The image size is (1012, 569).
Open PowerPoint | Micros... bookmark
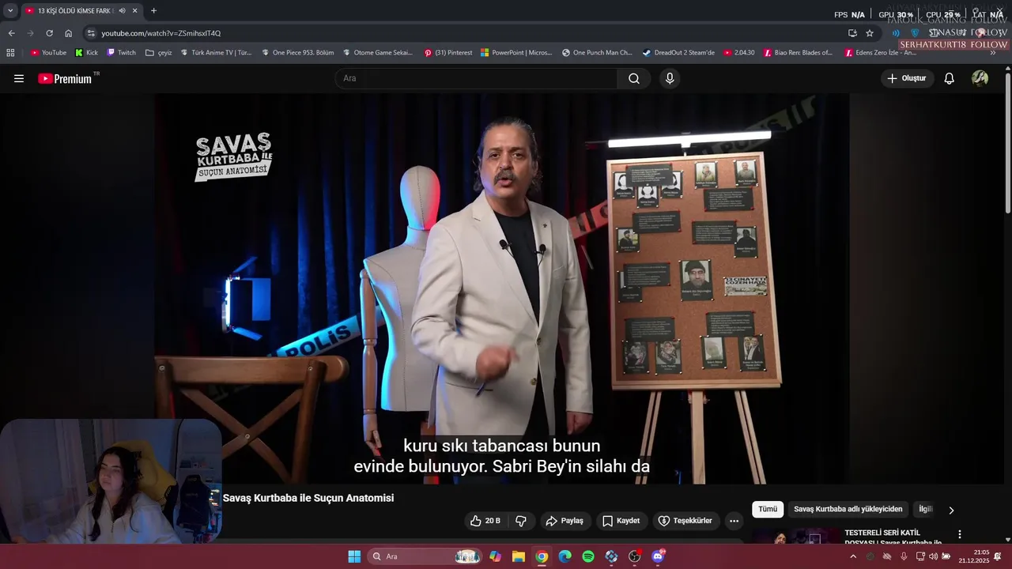pos(515,53)
